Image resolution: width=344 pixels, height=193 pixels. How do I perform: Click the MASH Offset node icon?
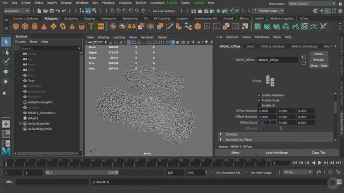(x=270, y=81)
